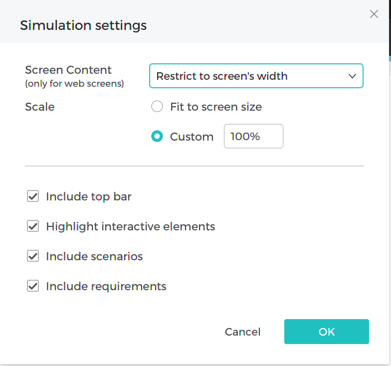Select the Fit to screen size radio button
Viewport: 391px width, 366px height.
[157, 107]
